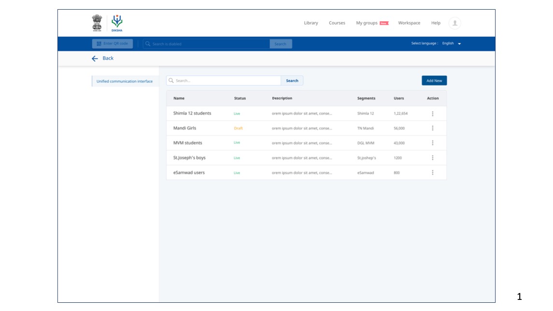The image size is (553, 311).
Task: Click the Add New button
Action: tap(433, 80)
